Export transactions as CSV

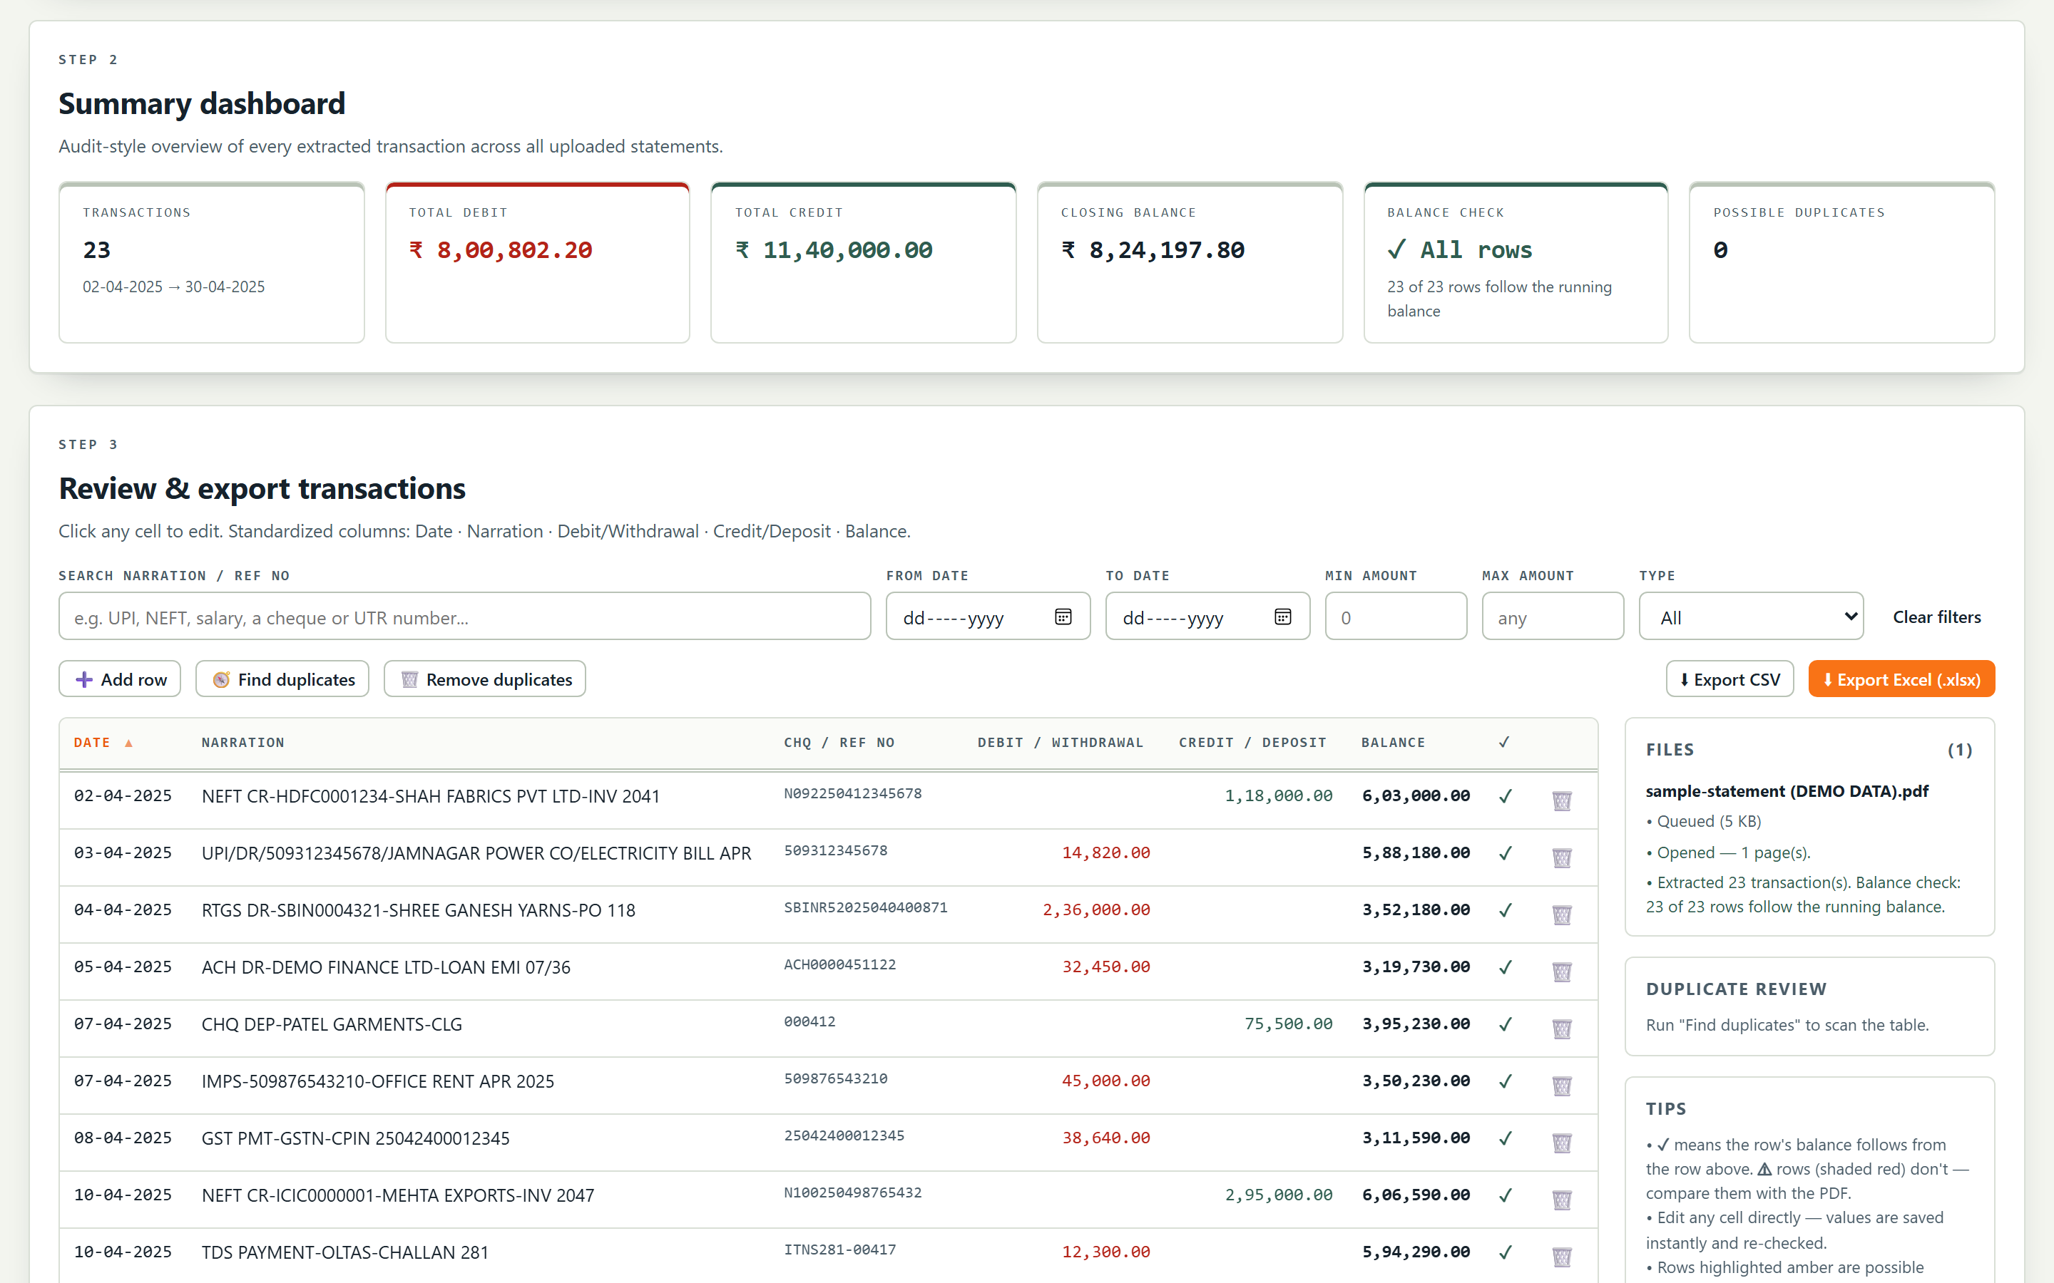(x=1729, y=679)
